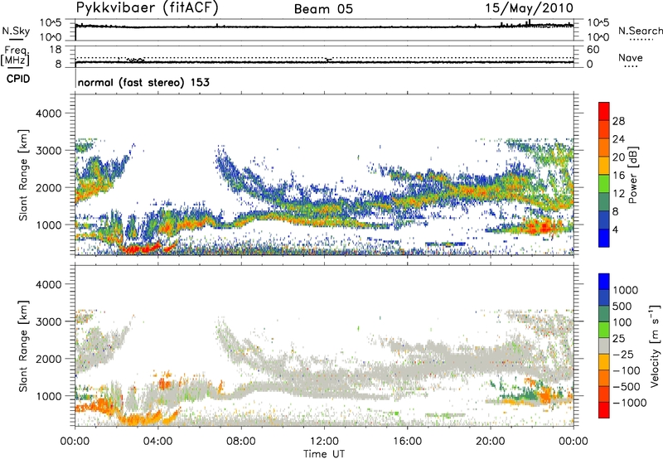The width and height of the screenshot is (663, 459).
Task: Click the "Slant Range [km]" label of power panel
Action: point(23,175)
